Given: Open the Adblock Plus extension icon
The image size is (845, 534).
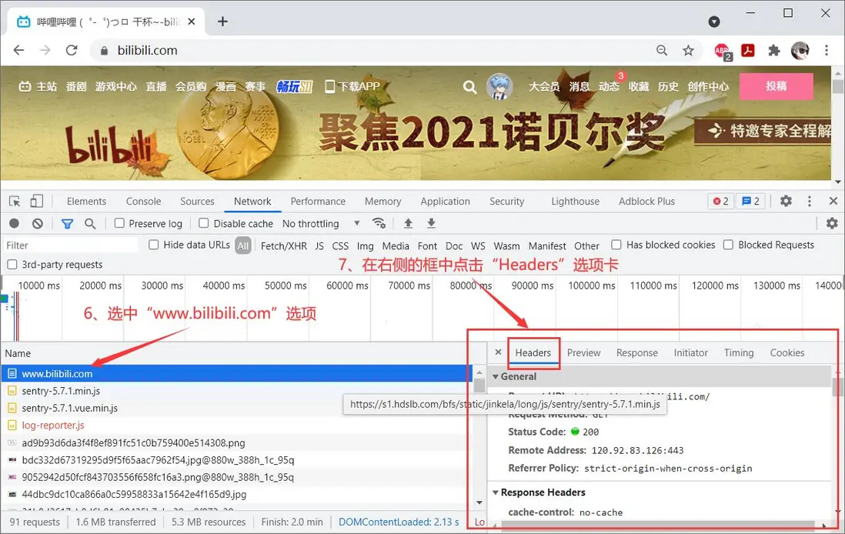Looking at the screenshot, I should [x=722, y=52].
